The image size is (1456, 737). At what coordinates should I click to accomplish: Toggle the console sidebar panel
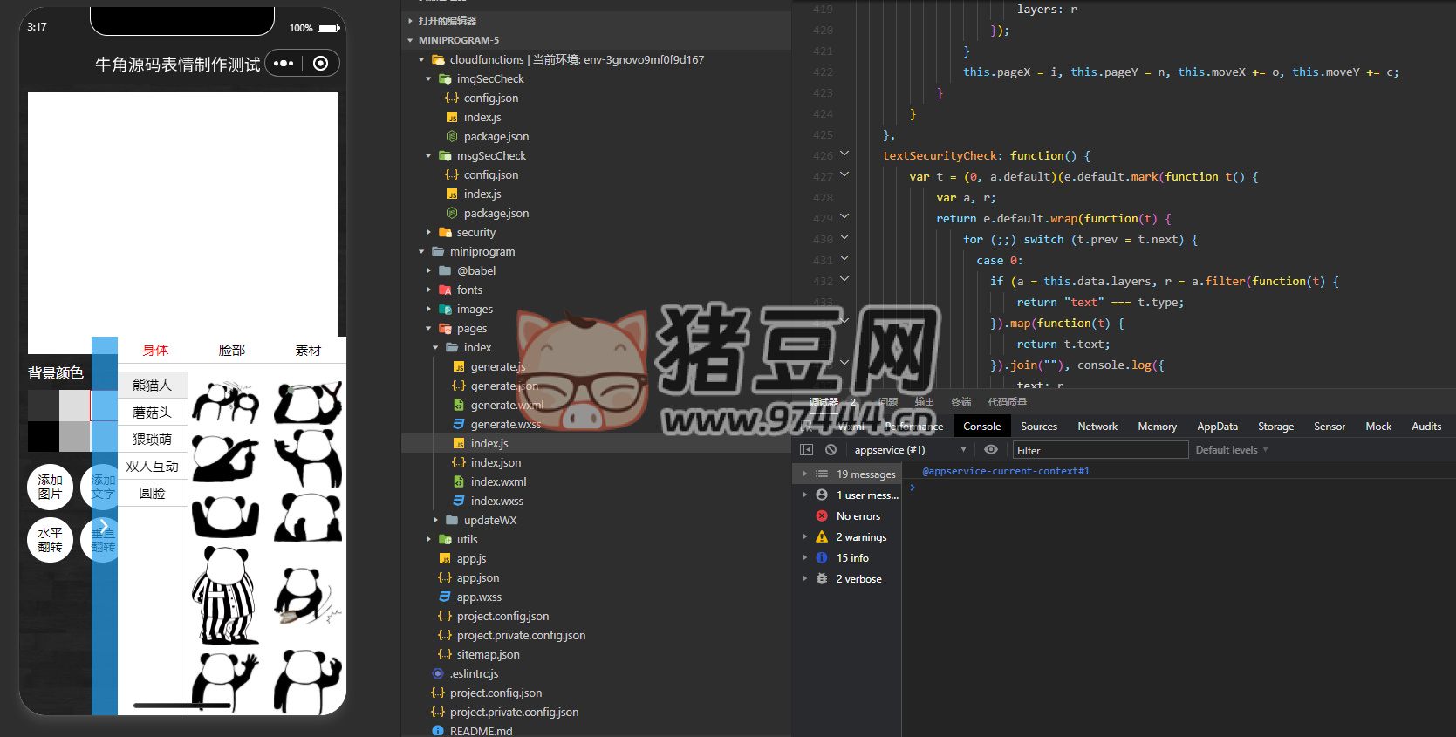coord(806,450)
